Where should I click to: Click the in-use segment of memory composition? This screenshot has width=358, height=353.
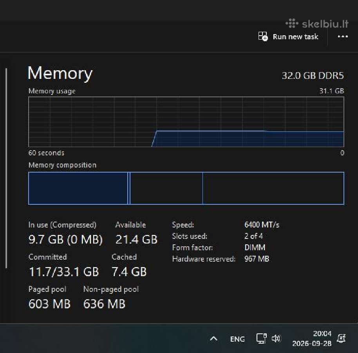[x=78, y=188]
